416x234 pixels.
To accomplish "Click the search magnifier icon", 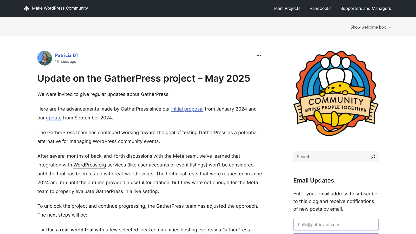I will point(373,157).
